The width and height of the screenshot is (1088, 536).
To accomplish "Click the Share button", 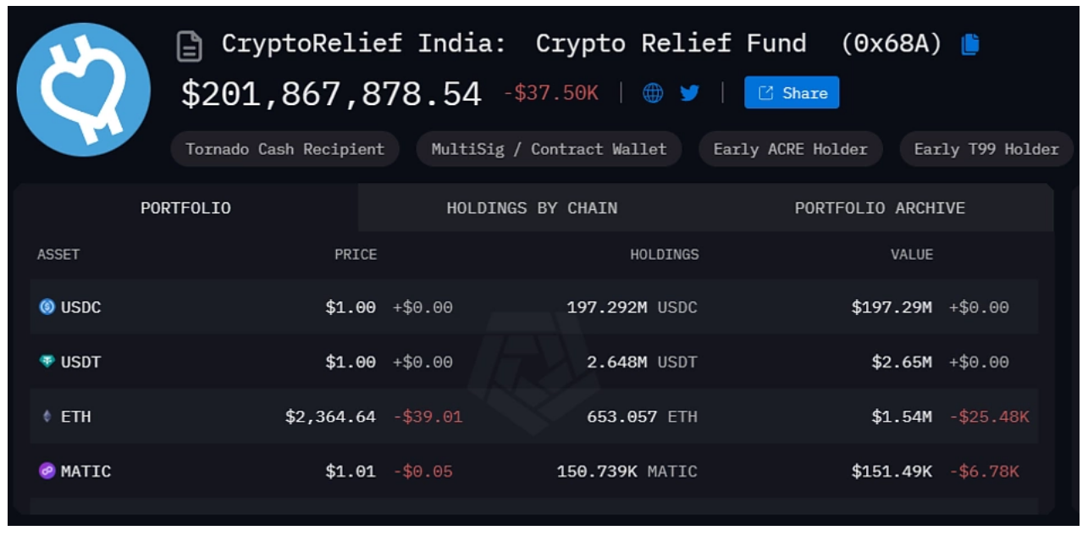I will (792, 93).
